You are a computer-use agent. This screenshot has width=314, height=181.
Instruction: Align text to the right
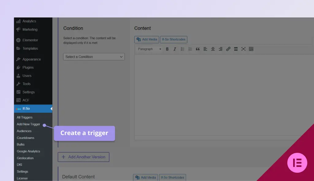[220, 49]
